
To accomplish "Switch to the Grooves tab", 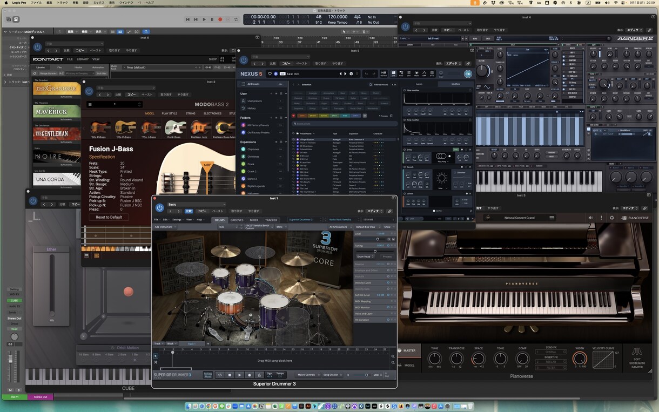I will pyautogui.click(x=237, y=220).
